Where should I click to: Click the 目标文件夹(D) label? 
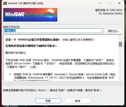pyautogui.click(x=11, y=27)
